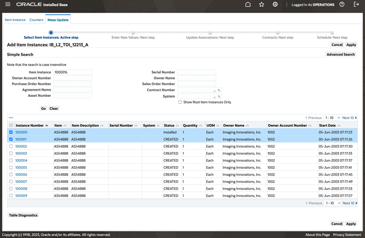Toggle Show Root Item Instances Only
The image size is (365, 238).
180,102
